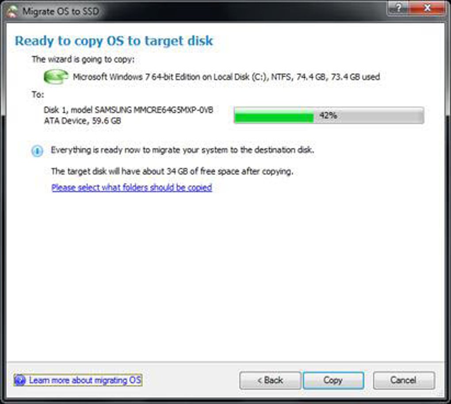Click the blue information icon

coord(37,151)
